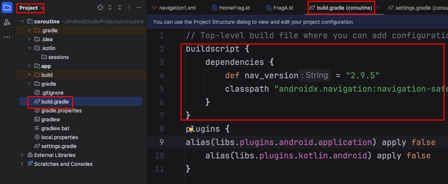The height and width of the screenshot is (184, 448).
Task: Open the Project tool window icon
Action: click(x=7, y=8)
